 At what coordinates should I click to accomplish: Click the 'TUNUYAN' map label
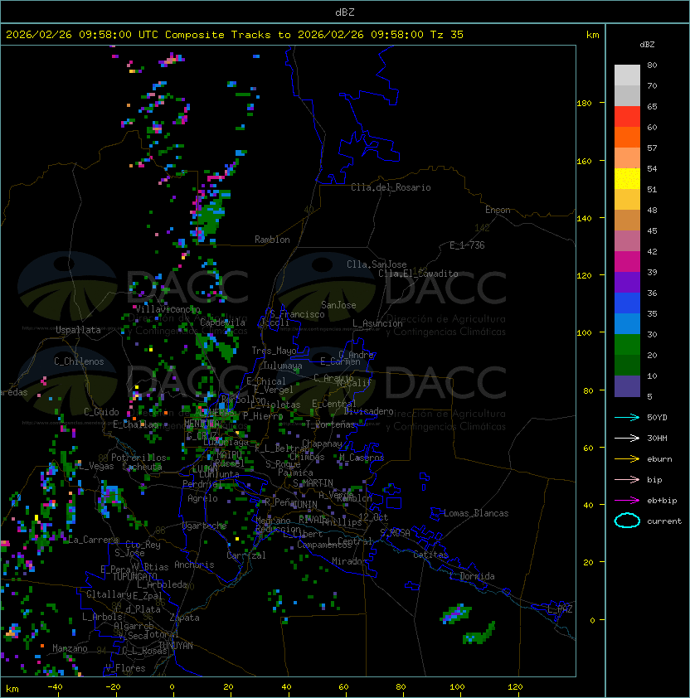click(175, 646)
